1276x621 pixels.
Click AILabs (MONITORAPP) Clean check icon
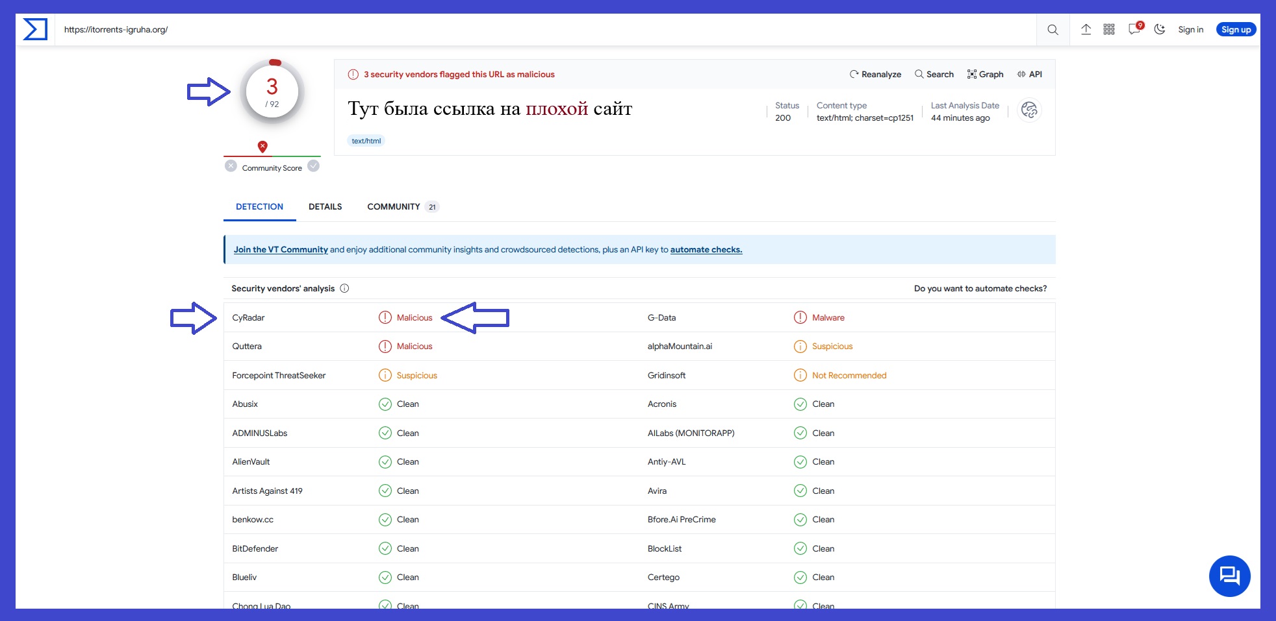tap(800, 433)
